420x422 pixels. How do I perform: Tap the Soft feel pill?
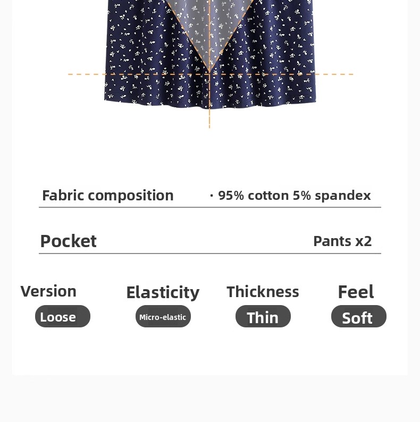click(358, 317)
